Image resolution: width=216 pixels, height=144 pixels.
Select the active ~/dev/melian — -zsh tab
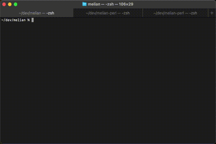click(36, 13)
